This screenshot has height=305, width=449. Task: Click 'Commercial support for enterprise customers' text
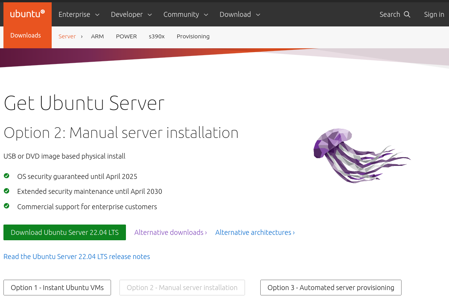click(x=87, y=207)
